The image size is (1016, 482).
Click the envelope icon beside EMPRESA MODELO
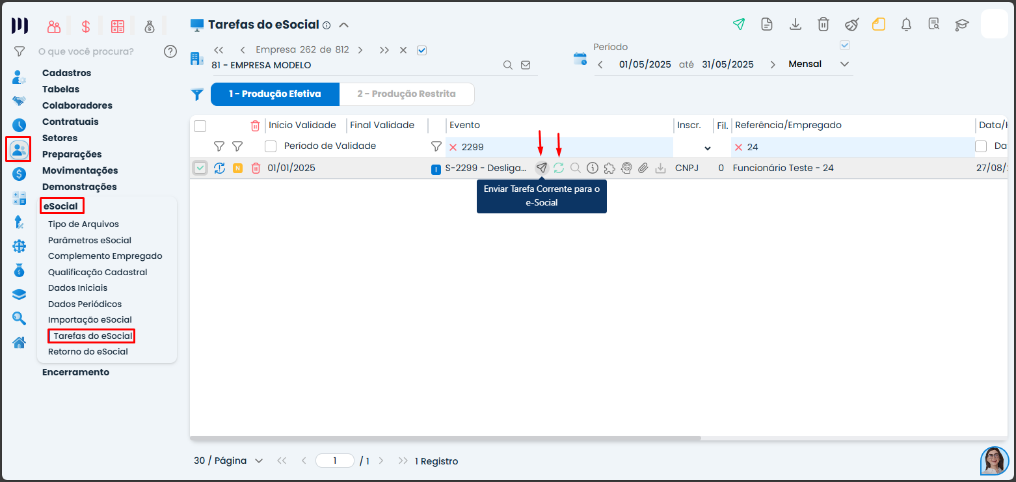point(526,65)
